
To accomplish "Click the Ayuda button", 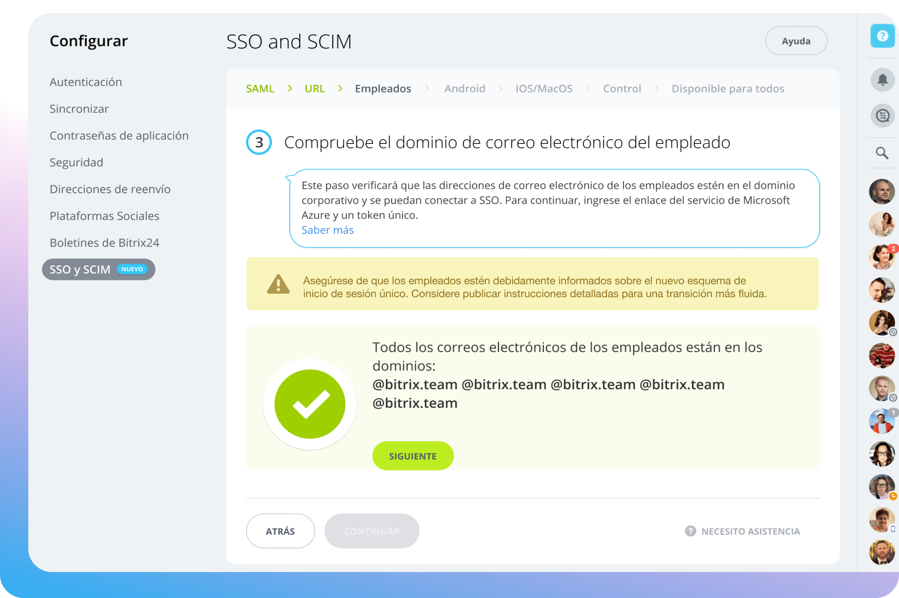I will 796,41.
